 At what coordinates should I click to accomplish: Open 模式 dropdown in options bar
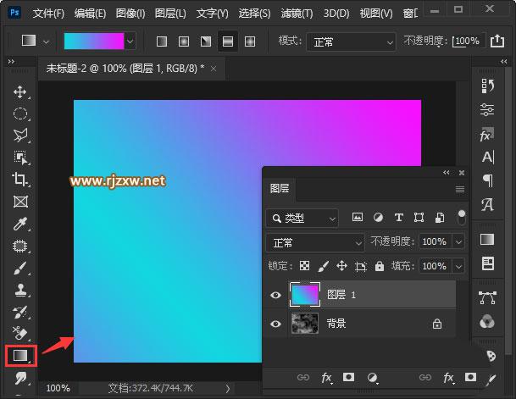click(x=351, y=42)
